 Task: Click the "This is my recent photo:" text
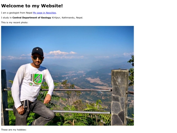[14, 23]
